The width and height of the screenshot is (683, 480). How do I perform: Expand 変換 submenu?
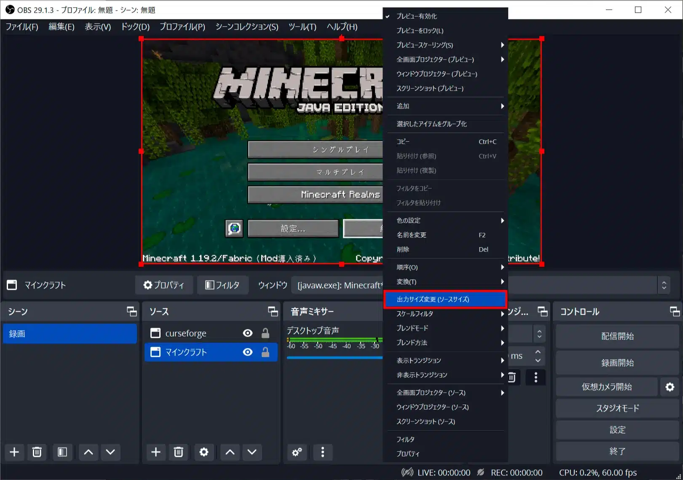click(445, 281)
